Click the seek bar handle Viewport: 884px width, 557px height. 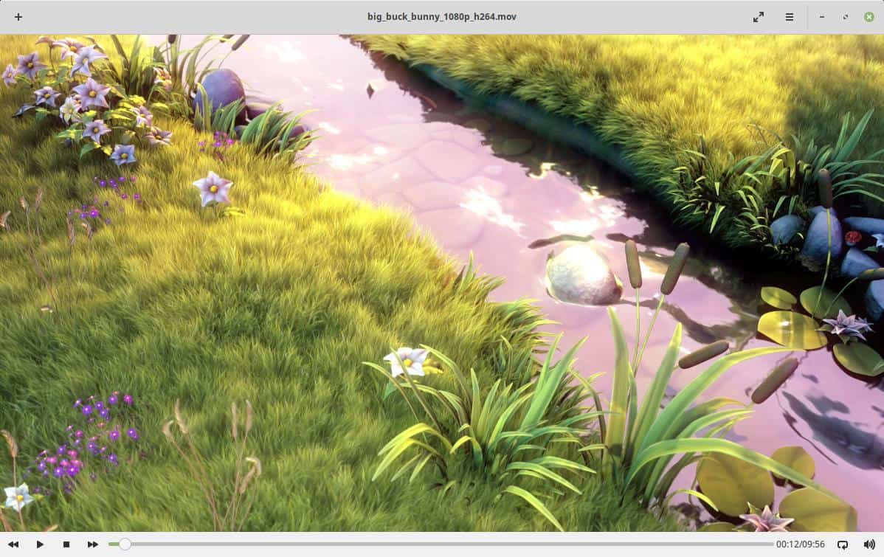125,544
